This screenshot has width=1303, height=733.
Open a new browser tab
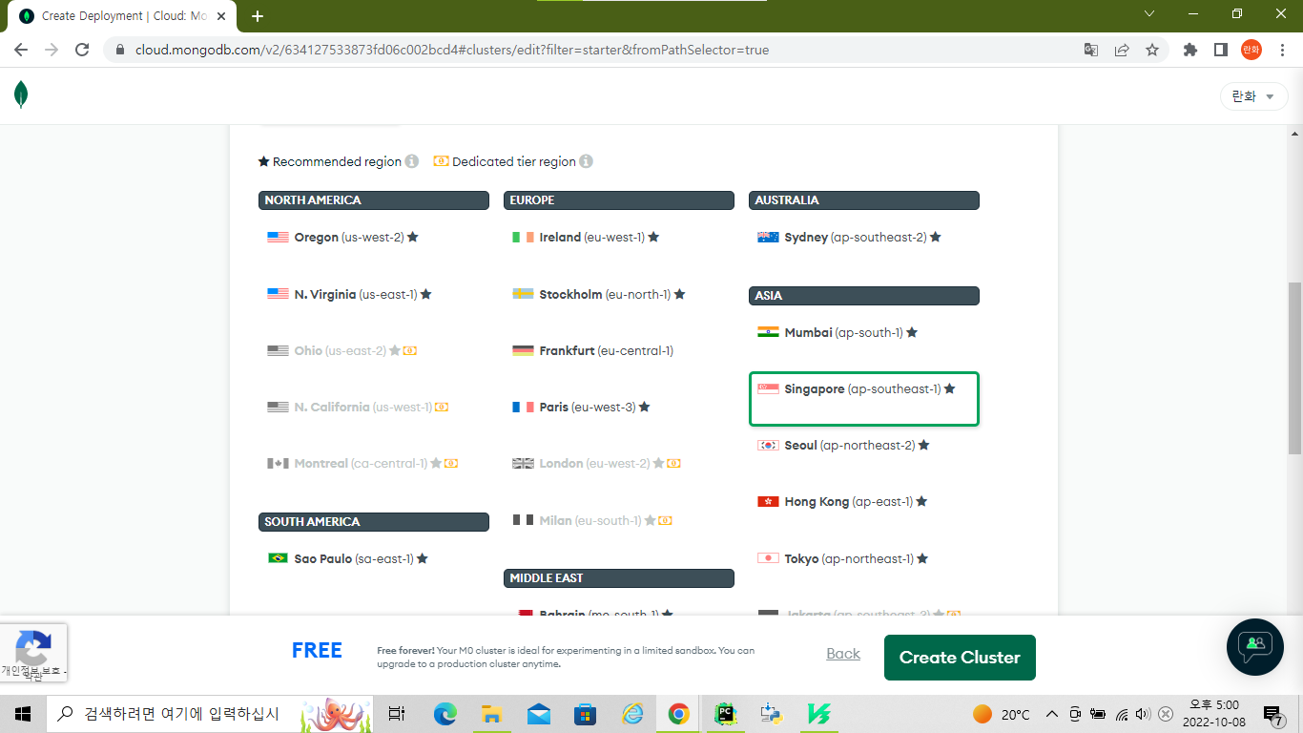(x=258, y=16)
